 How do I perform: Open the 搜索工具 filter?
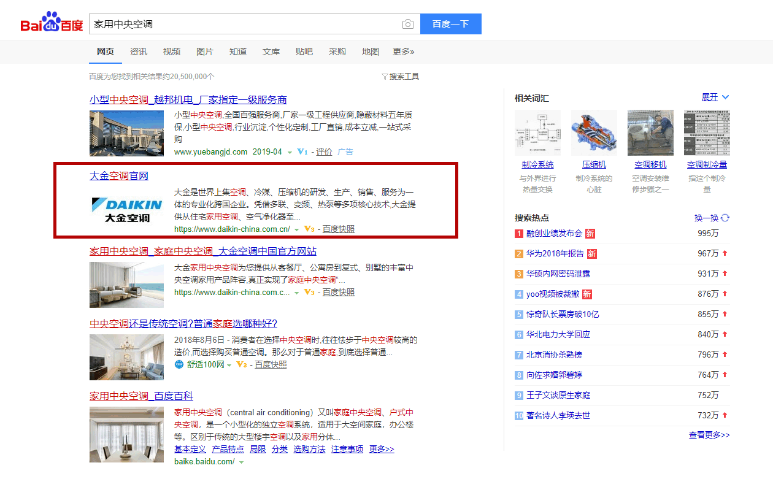(x=404, y=77)
